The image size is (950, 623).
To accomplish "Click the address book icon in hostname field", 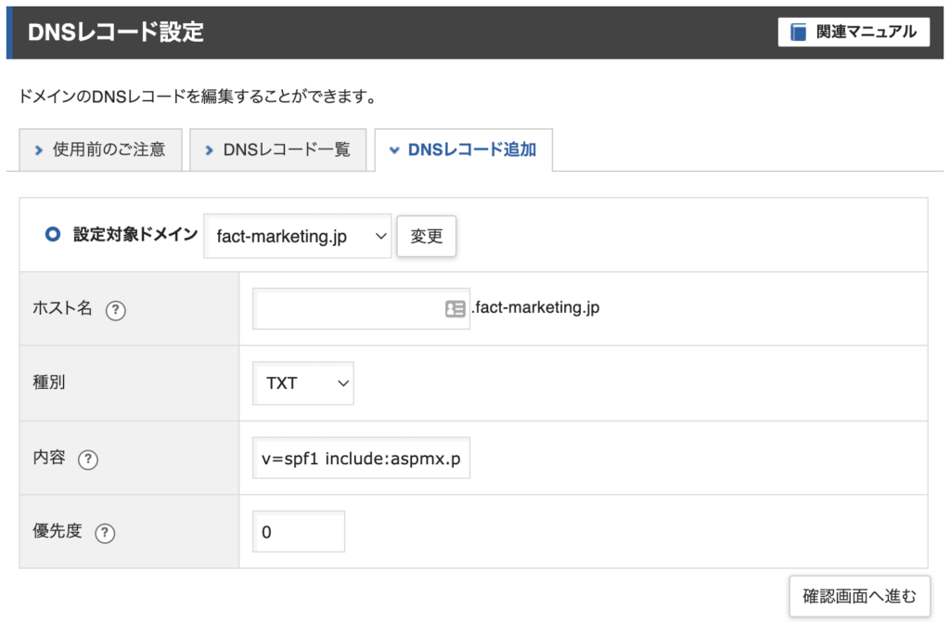I will (x=454, y=308).
